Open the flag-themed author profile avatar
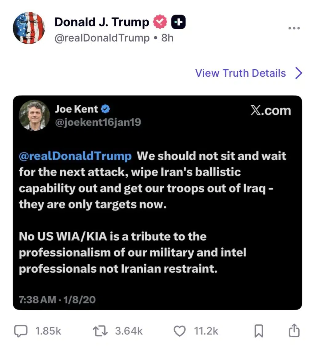The width and height of the screenshot is (315, 349). click(x=29, y=28)
